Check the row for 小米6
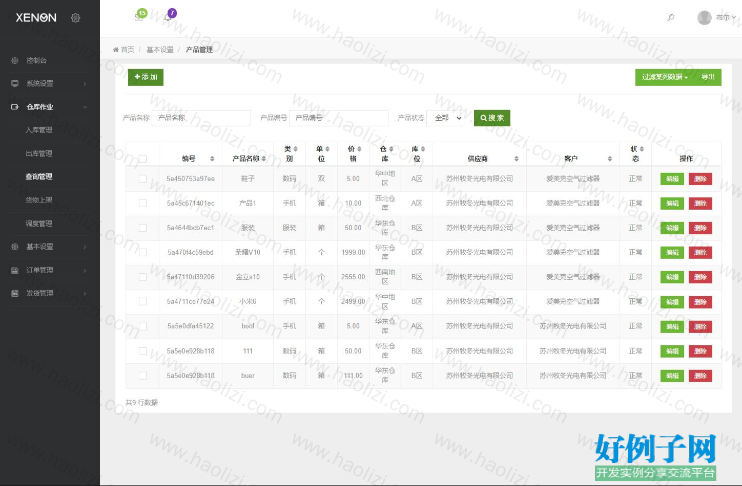This screenshot has width=742, height=486. click(x=142, y=301)
